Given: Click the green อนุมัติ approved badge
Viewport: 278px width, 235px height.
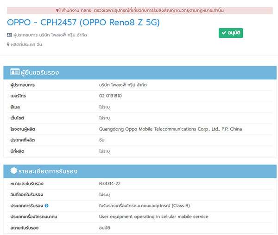Looking at the screenshot, I should tap(231, 33).
